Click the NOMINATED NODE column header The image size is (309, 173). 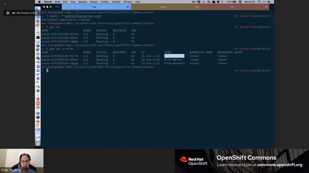(x=201, y=52)
